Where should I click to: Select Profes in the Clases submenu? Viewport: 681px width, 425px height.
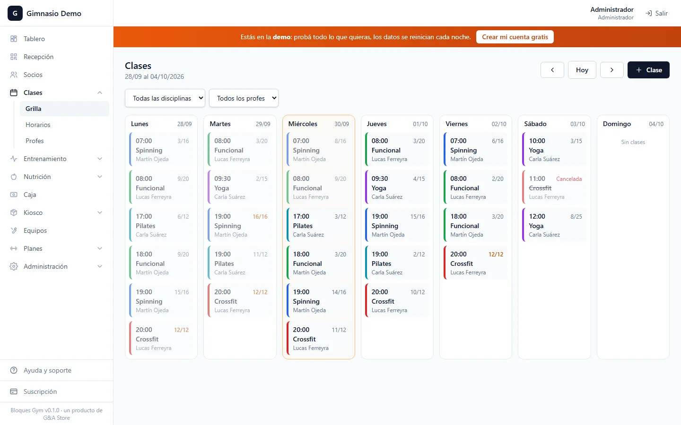35,141
